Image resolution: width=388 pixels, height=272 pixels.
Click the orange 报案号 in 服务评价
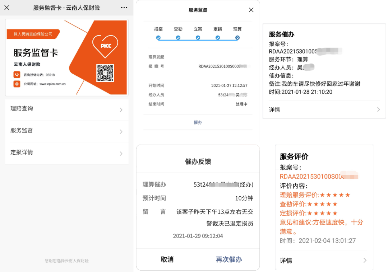click(x=319, y=177)
